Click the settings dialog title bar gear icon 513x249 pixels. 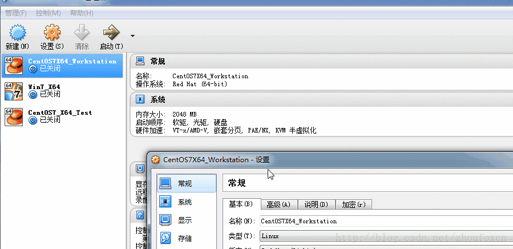tap(156, 160)
